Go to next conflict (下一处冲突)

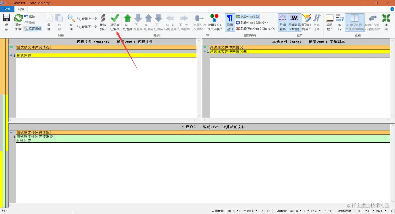158,22
